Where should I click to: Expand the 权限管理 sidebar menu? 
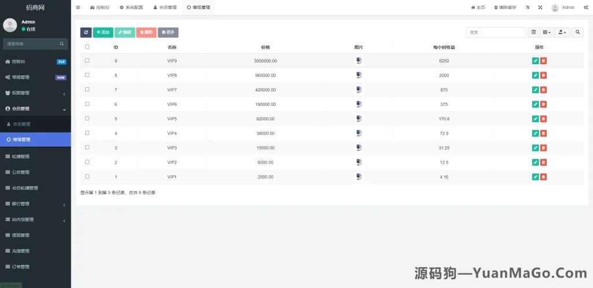pos(35,93)
